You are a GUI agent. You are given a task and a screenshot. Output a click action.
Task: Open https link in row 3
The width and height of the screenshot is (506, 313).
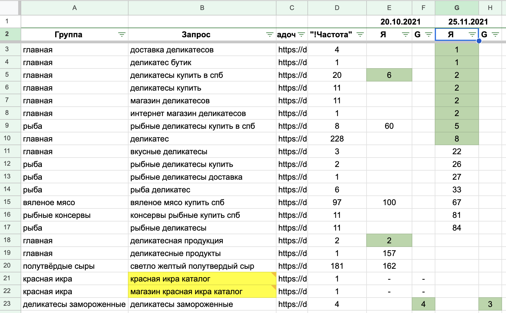coord(292,50)
